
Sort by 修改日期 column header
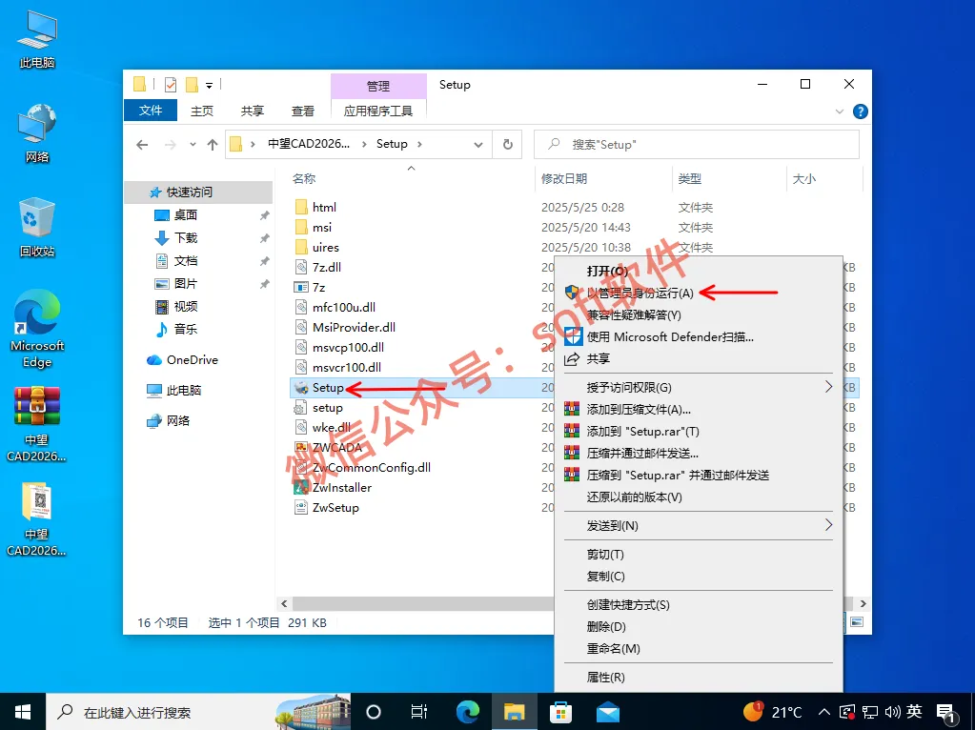564,178
